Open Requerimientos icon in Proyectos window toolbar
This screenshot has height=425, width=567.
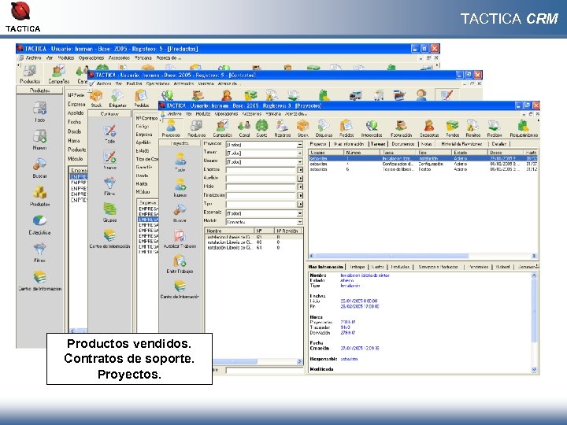pyautogui.click(x=524, y=128)
